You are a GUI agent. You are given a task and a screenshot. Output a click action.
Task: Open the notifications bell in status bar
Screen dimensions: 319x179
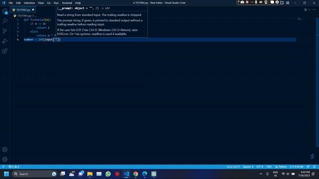pos(315,167)
